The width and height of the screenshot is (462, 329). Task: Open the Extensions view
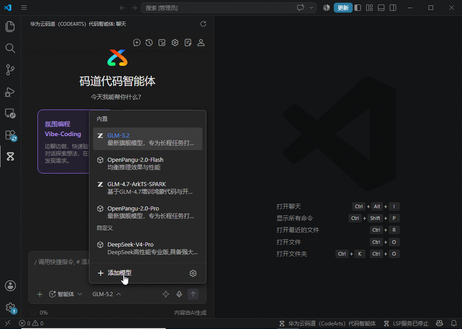pyautogui.click(x=10, y=135)
